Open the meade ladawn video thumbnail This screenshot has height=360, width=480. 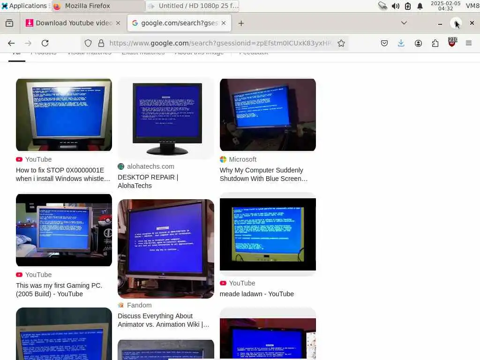[268, 234]
